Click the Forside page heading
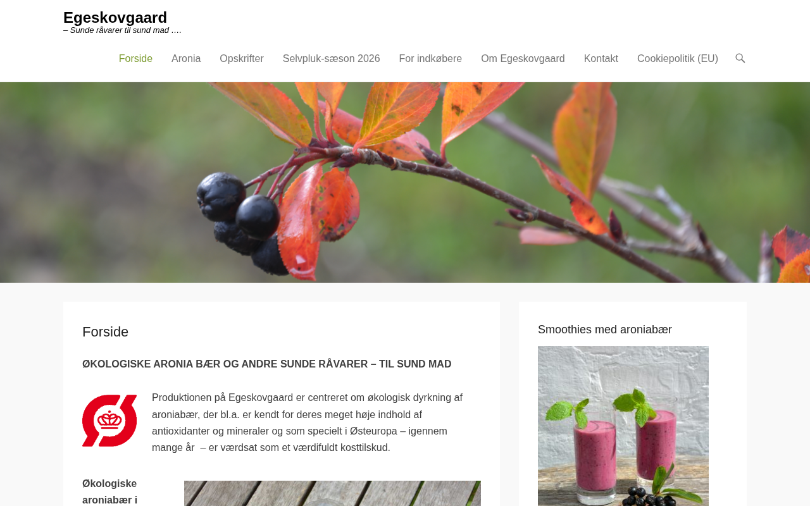 [106, 332]
